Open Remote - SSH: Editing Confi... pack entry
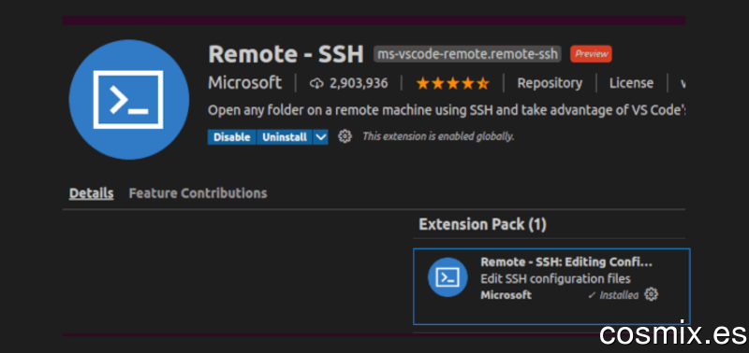Image resolution: width=749 pixels, height=353 pixels. pyautogui.click(x=551, y=287)
